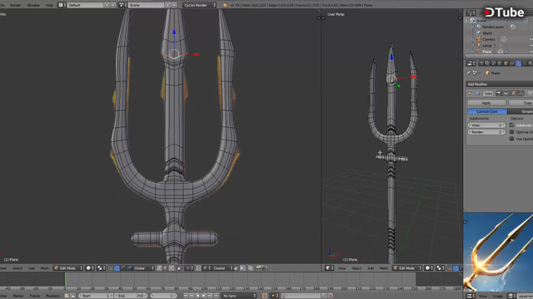This screenshot has height=299, width=533.
Task: Click the View subdivisions value field
Action: coord(486,125)
